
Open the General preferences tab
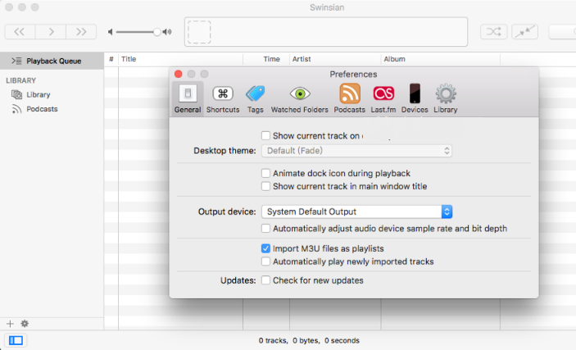pos(188,99)
